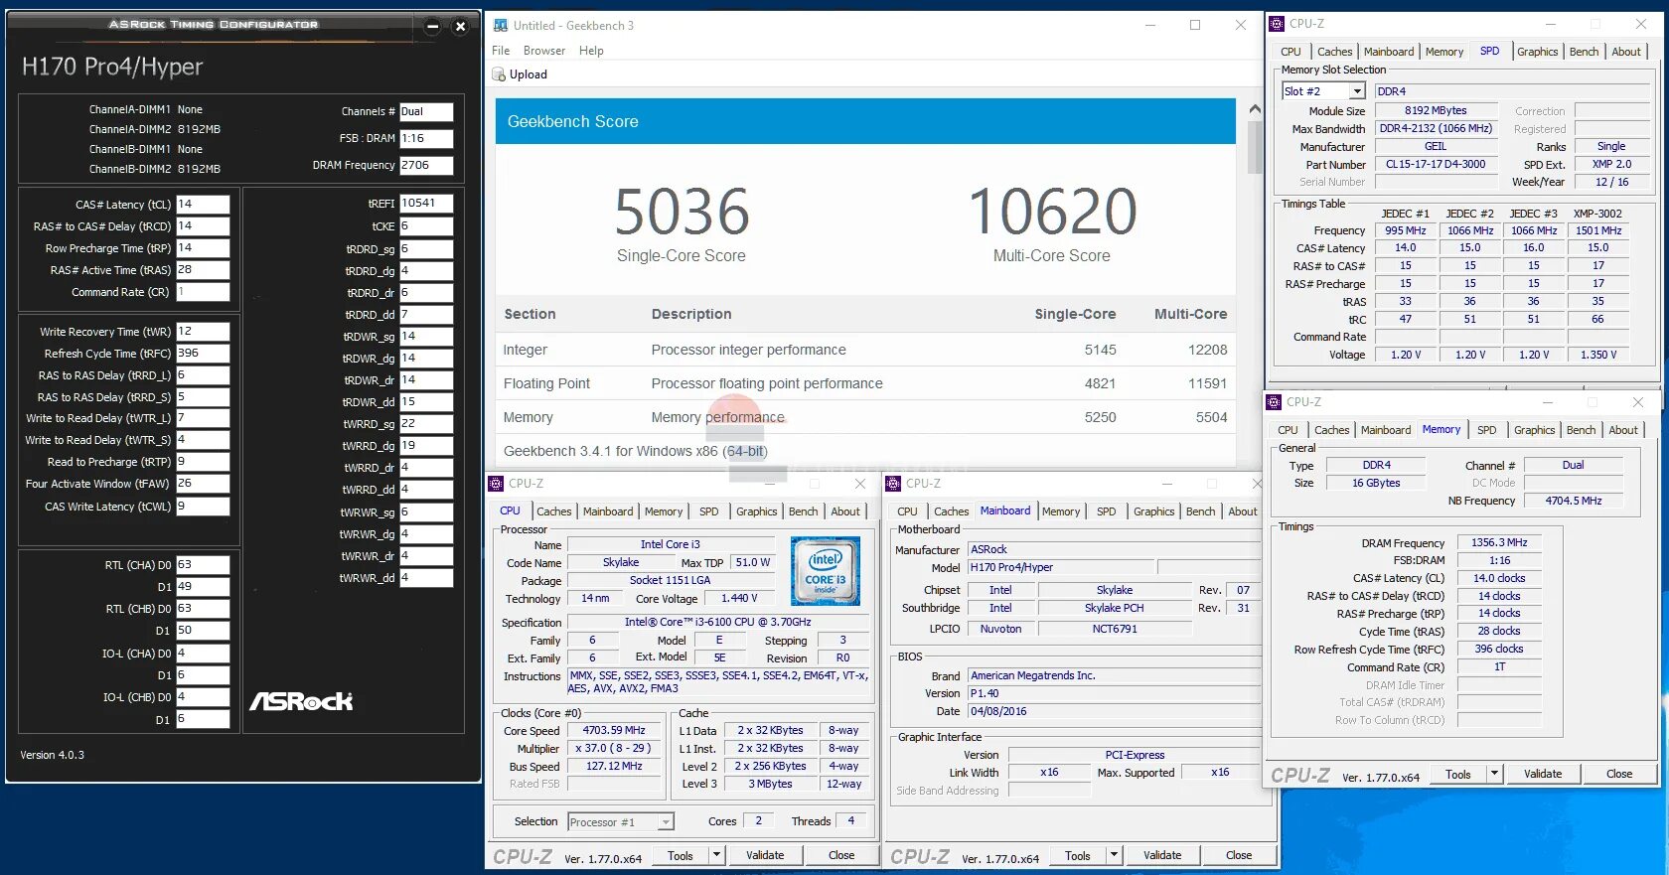Screen dimensions: 1669x875
Task: Click the Memory performance row in results
Action: pyautogui.click(x=865, y=417)
